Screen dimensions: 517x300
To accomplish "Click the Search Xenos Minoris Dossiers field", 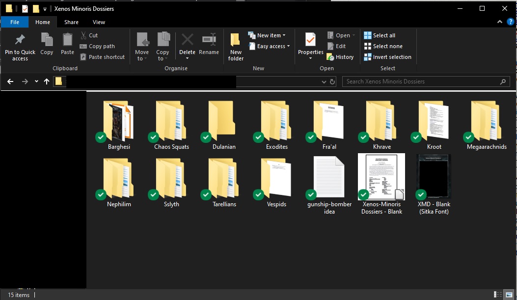I will click(426, 82).
